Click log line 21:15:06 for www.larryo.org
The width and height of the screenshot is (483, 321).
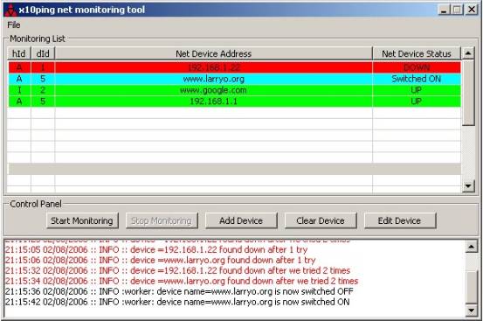tap(160, 260)
